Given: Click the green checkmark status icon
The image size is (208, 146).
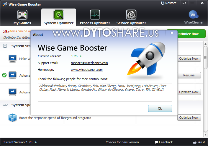Looking at the screenshot, I should tap(4, 75).
